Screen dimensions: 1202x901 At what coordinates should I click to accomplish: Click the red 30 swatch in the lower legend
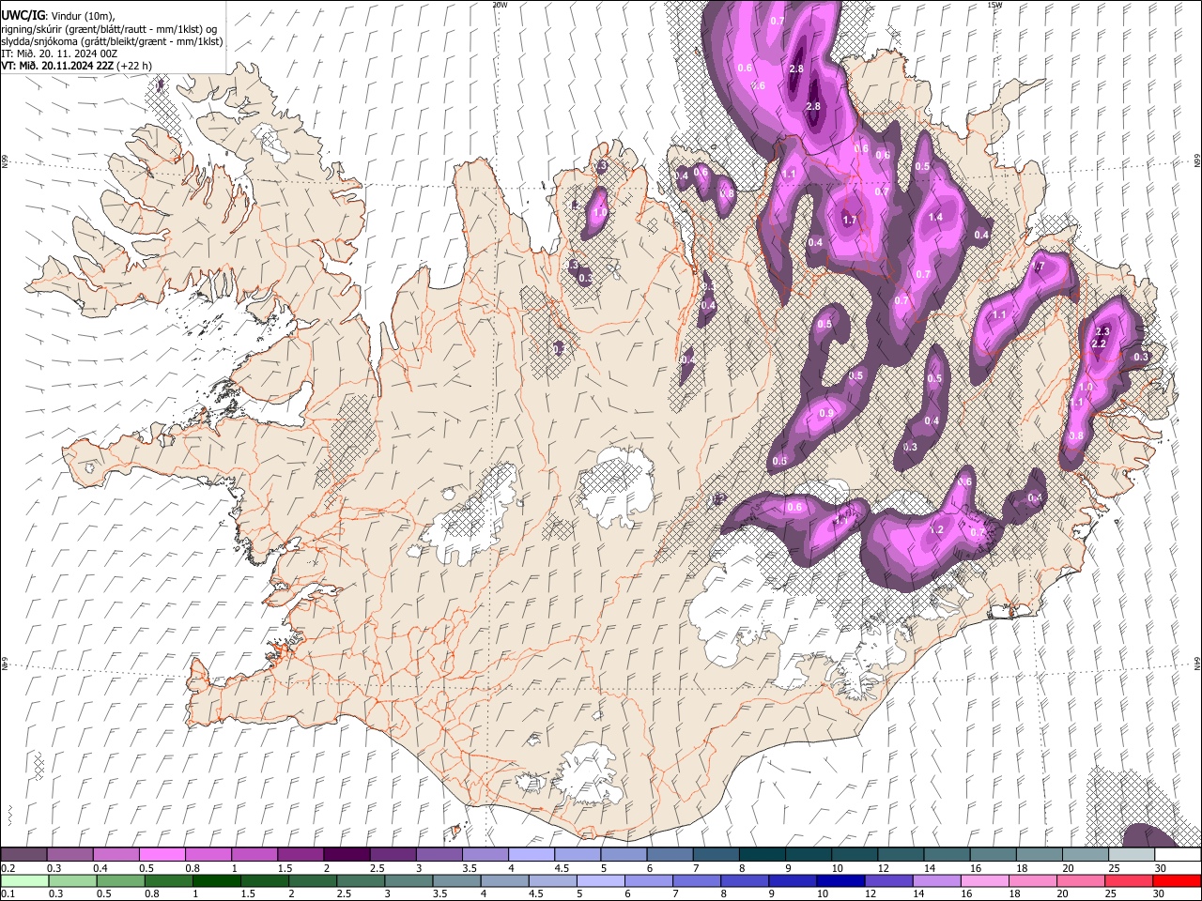[x=1177, y=880]
